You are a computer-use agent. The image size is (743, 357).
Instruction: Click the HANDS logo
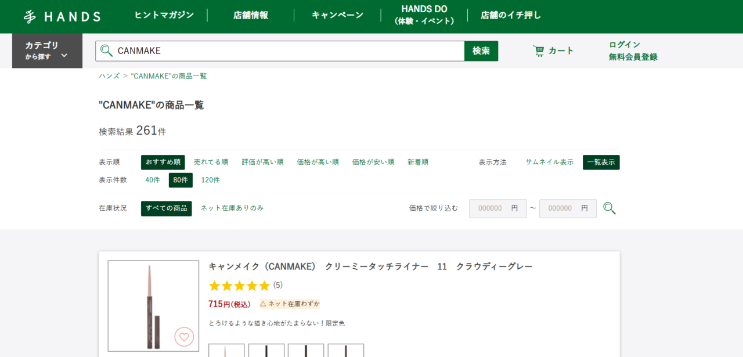(x=62, y=16)
